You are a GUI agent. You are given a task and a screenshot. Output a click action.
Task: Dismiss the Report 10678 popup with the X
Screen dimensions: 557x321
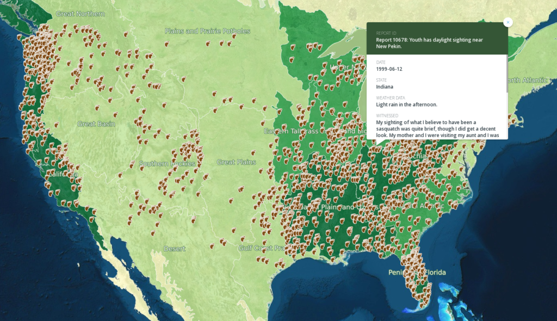pyautogui.click(x=508, y=22)
